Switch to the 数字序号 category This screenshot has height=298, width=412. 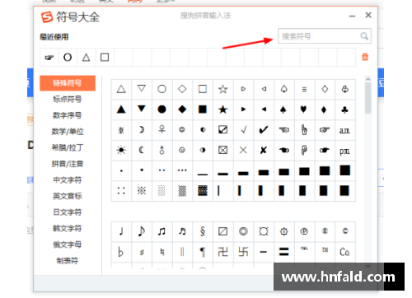point(68,115)
